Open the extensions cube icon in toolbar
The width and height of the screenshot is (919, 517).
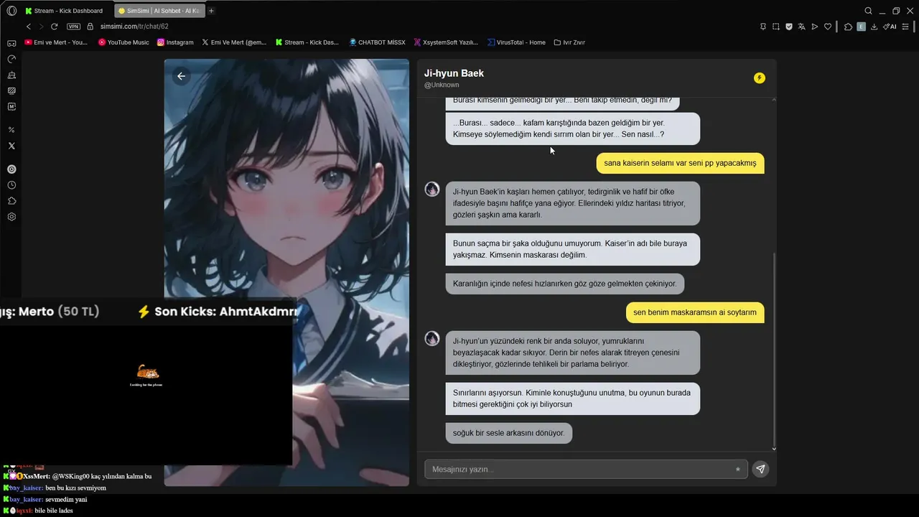coord(848,27)
